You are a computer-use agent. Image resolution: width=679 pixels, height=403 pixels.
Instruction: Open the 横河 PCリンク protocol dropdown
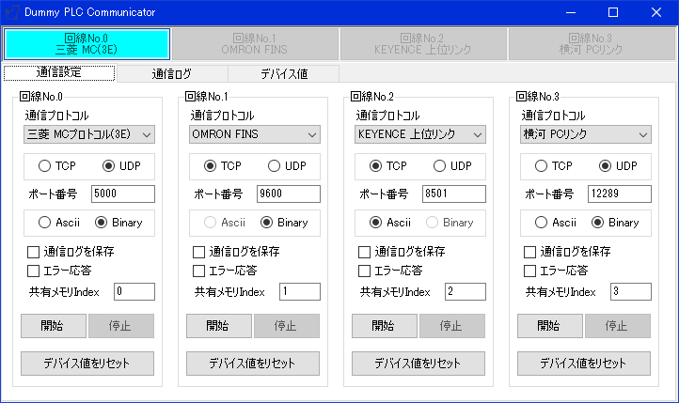(586, 134)
